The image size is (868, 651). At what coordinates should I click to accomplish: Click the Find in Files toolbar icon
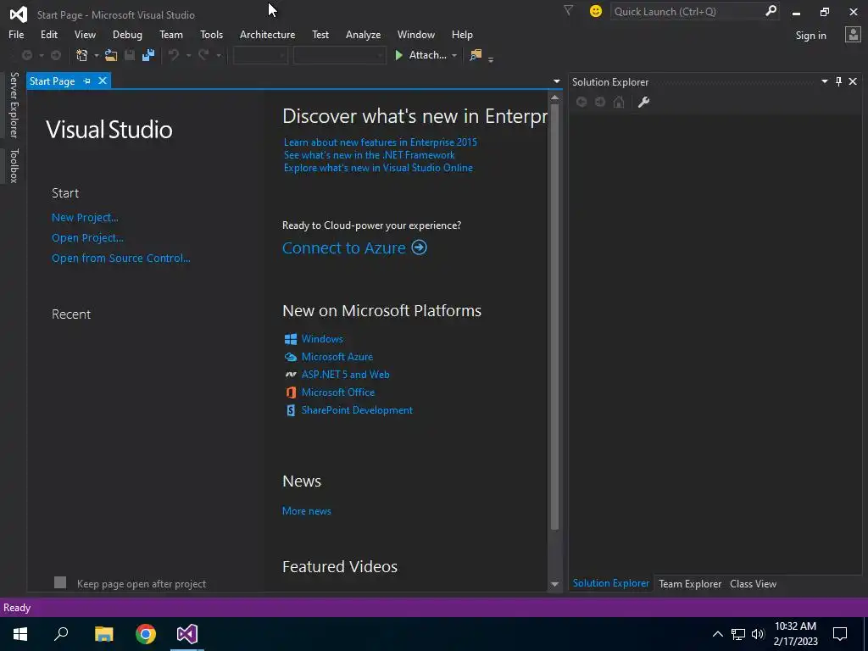[x=476, y=55]
